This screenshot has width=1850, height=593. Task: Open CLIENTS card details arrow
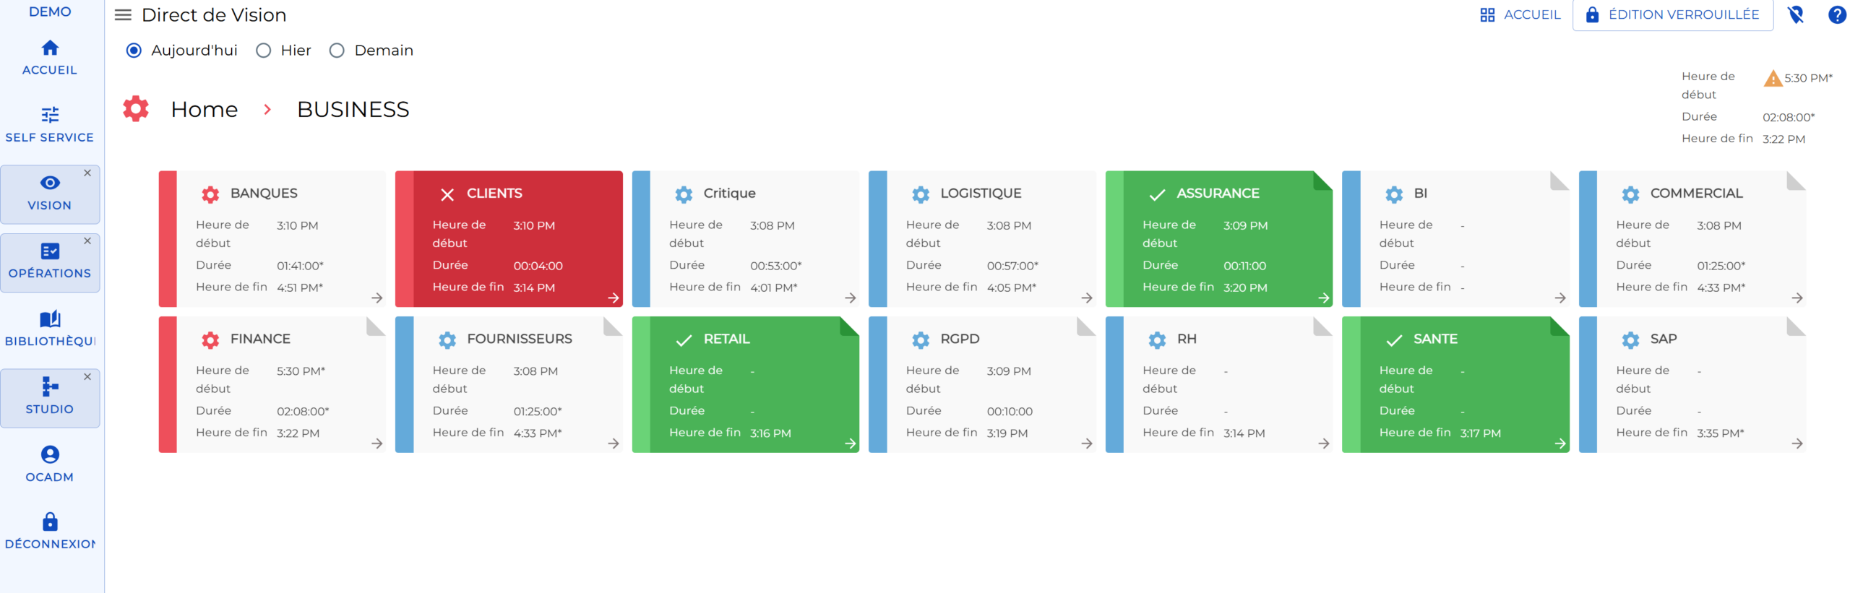click(x=614, y=298)
